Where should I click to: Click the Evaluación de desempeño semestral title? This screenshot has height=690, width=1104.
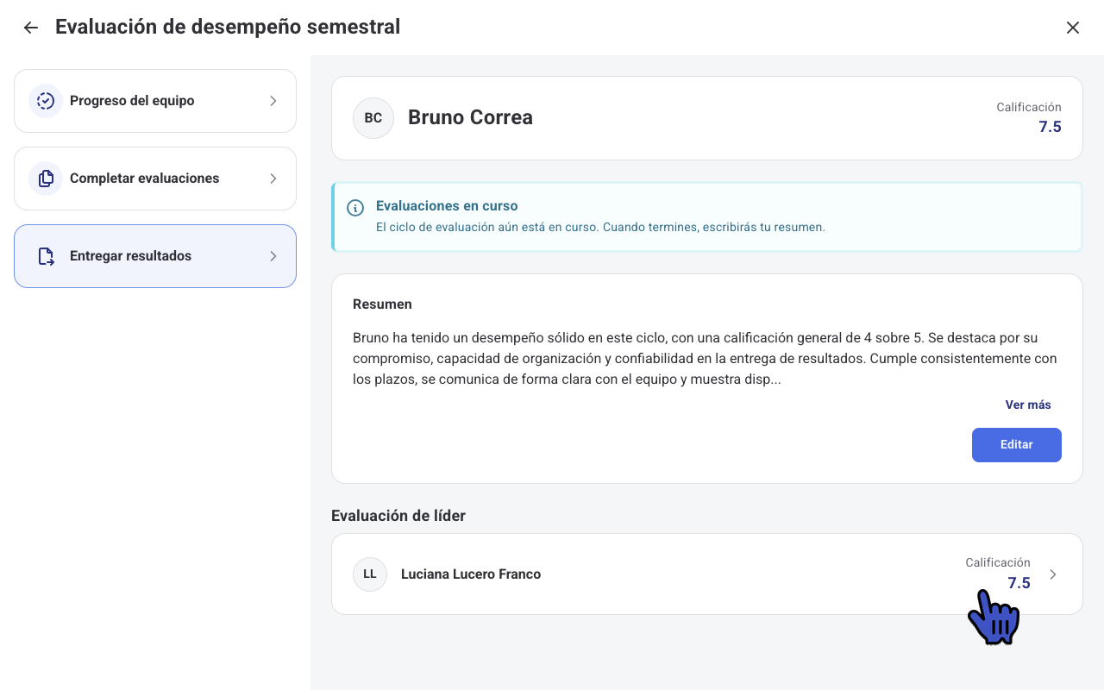click(228, 27)
